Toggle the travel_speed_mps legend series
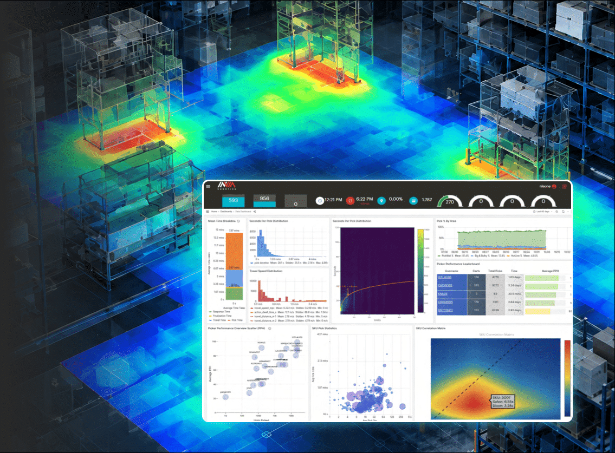This screenshot has width=615, height=453. (263, 308)
